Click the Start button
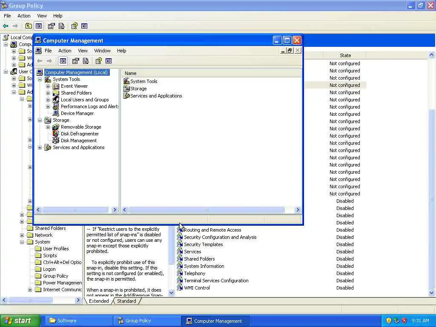Viewport: 436px width, 327px height. 20,321
